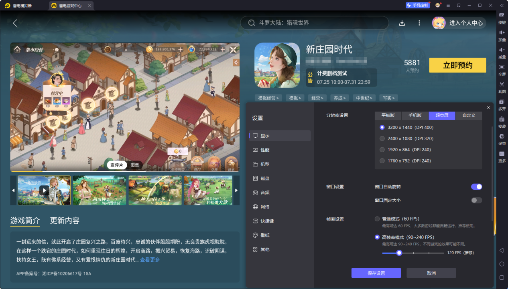Toggle 窗口自动旋转 switch
The width and height of the screenshot is (508, 289).
(476, 187)
